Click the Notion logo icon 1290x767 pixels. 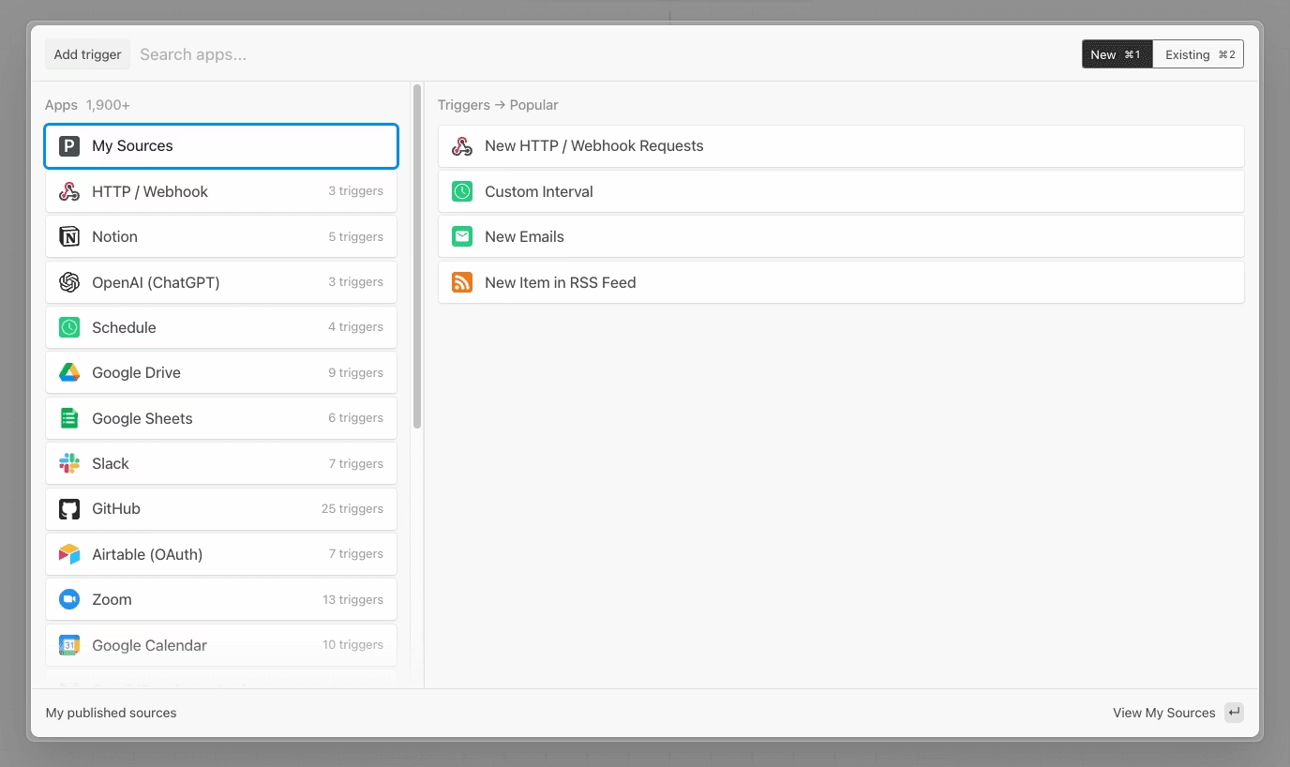[69, 237]
